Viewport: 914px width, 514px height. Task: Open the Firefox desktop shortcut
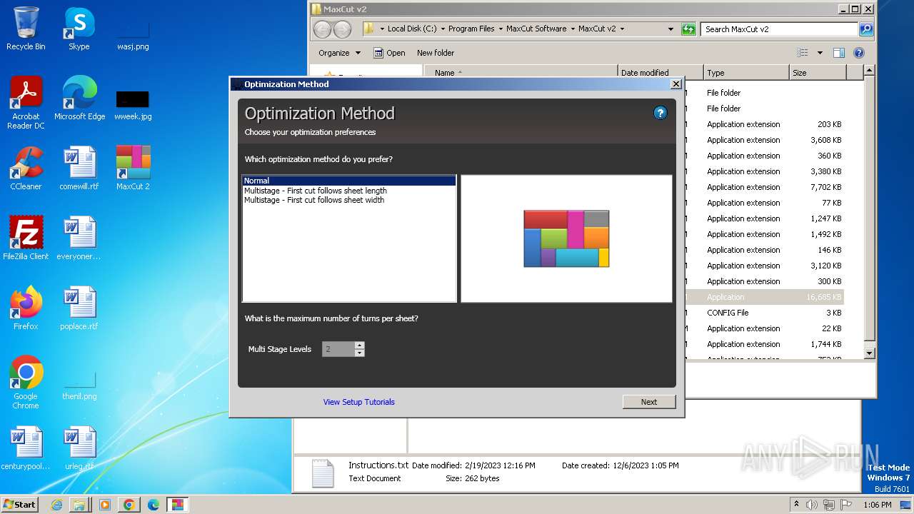pos(26,309)
